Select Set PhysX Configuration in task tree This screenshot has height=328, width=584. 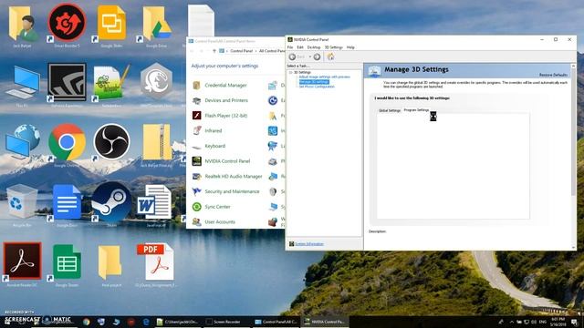(x=317, y=87)
